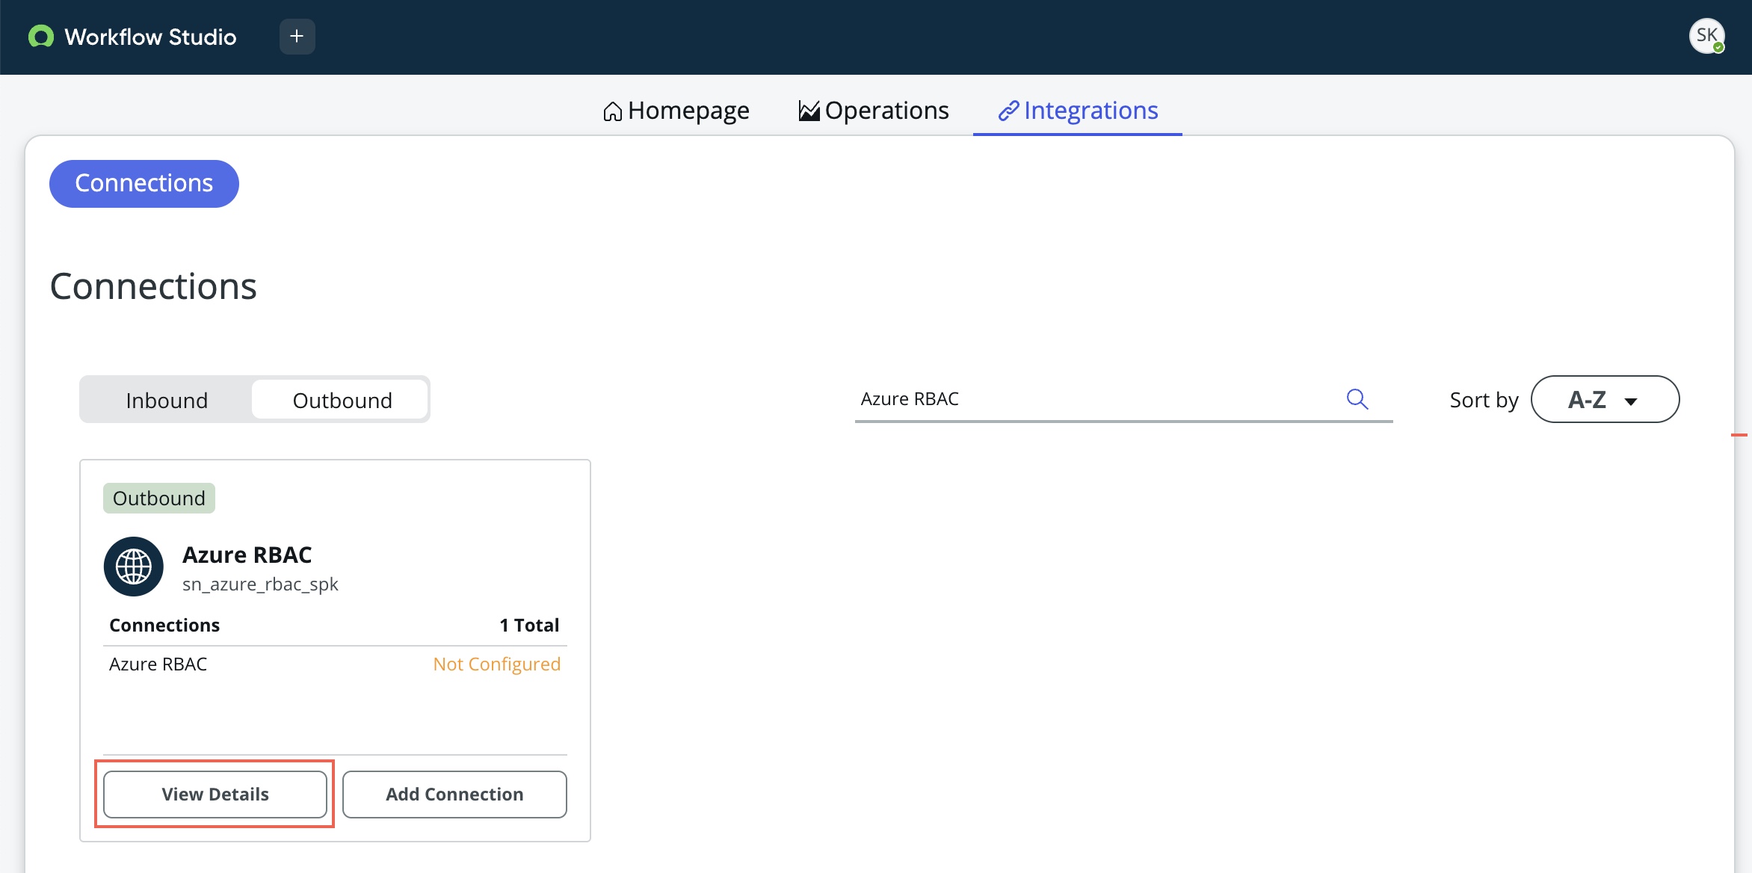This screenshot has width=1752, height=873.
Task: Open the SK user avatar menu
Action: click(1707, 36)
